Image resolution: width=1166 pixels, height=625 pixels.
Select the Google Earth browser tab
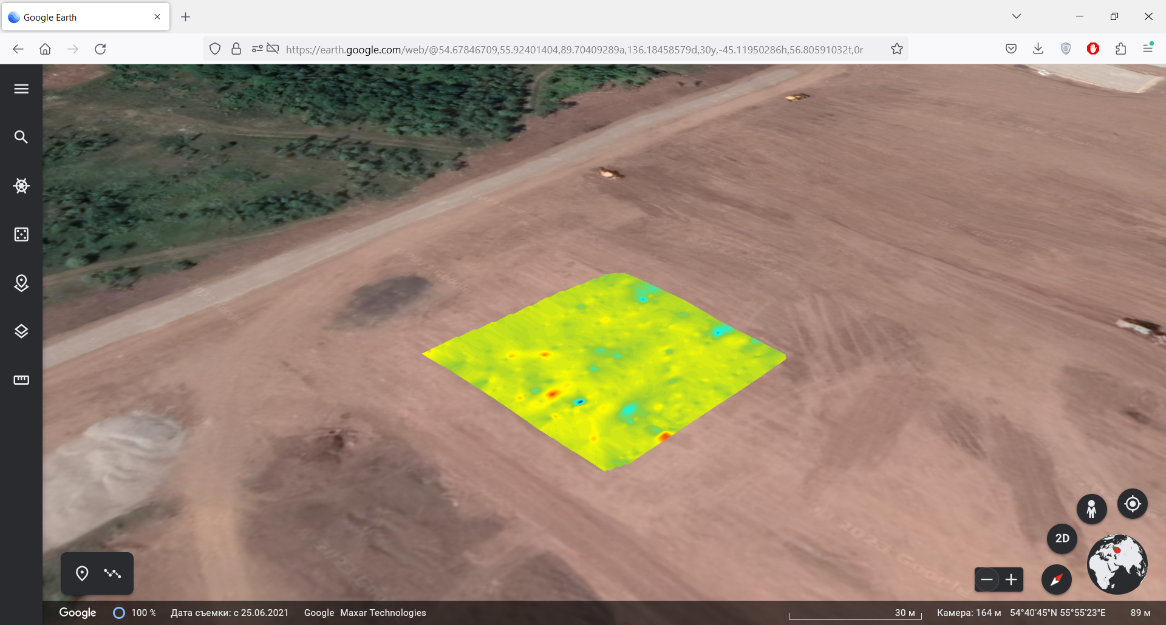click(86, 17)
